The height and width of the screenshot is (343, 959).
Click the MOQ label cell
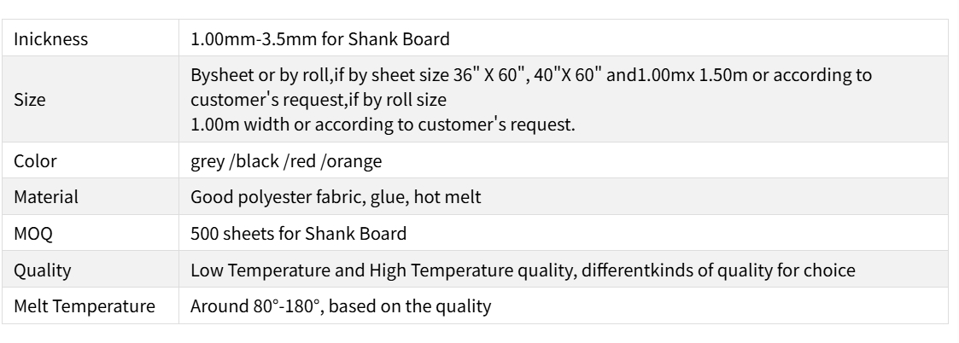(x=32, y=233)
